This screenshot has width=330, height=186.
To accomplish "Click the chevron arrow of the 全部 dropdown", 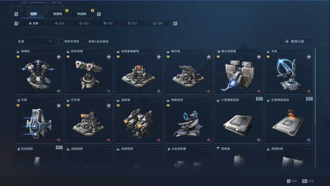I will pos(50,41).
